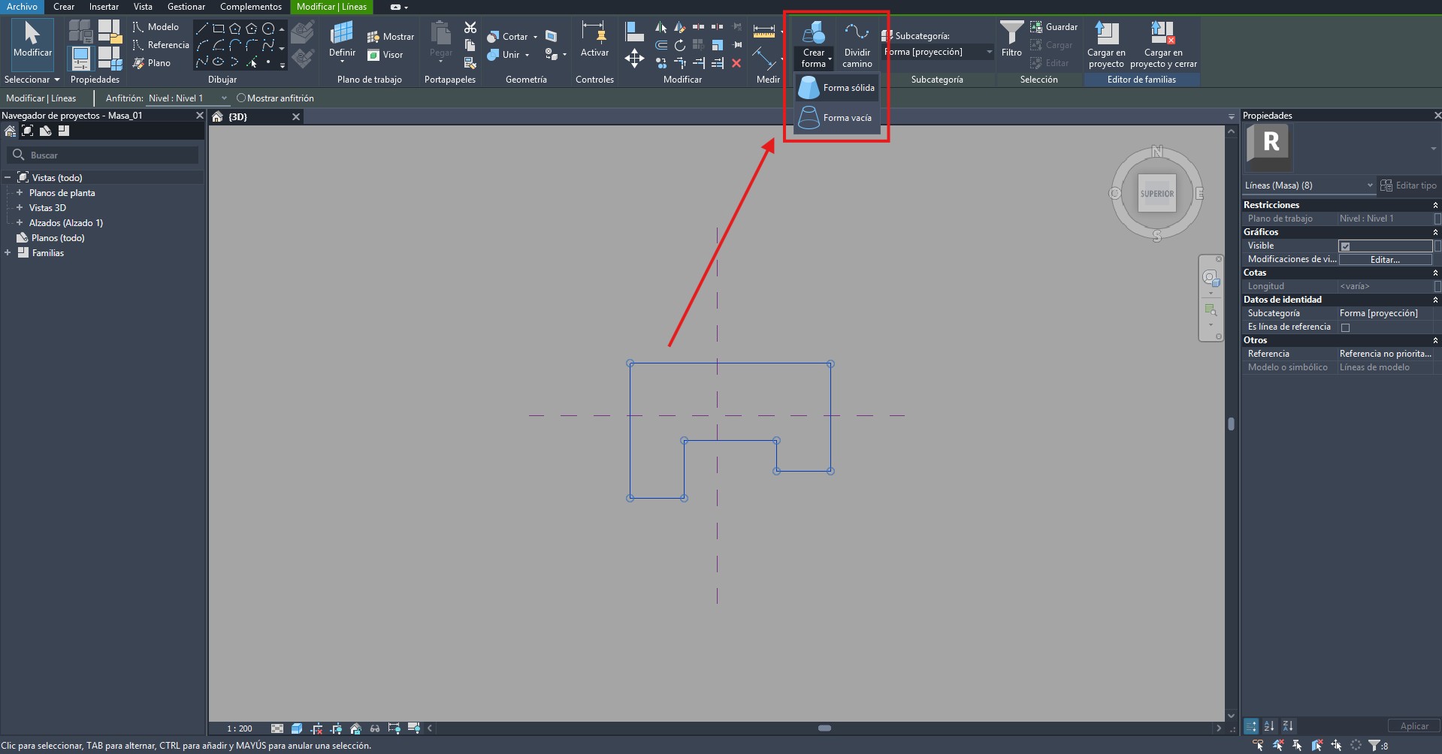Choose the Forma vacía option
Image resolution: width=1442 pixels, height=754 pixels.
(x=837, y=118)
